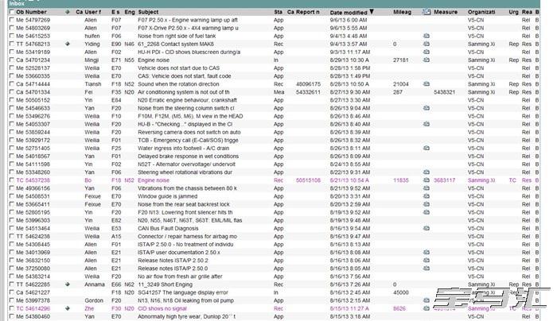Open object number 54797269
Viewport: 557px width, 321px height.
(x=37, y=20)
